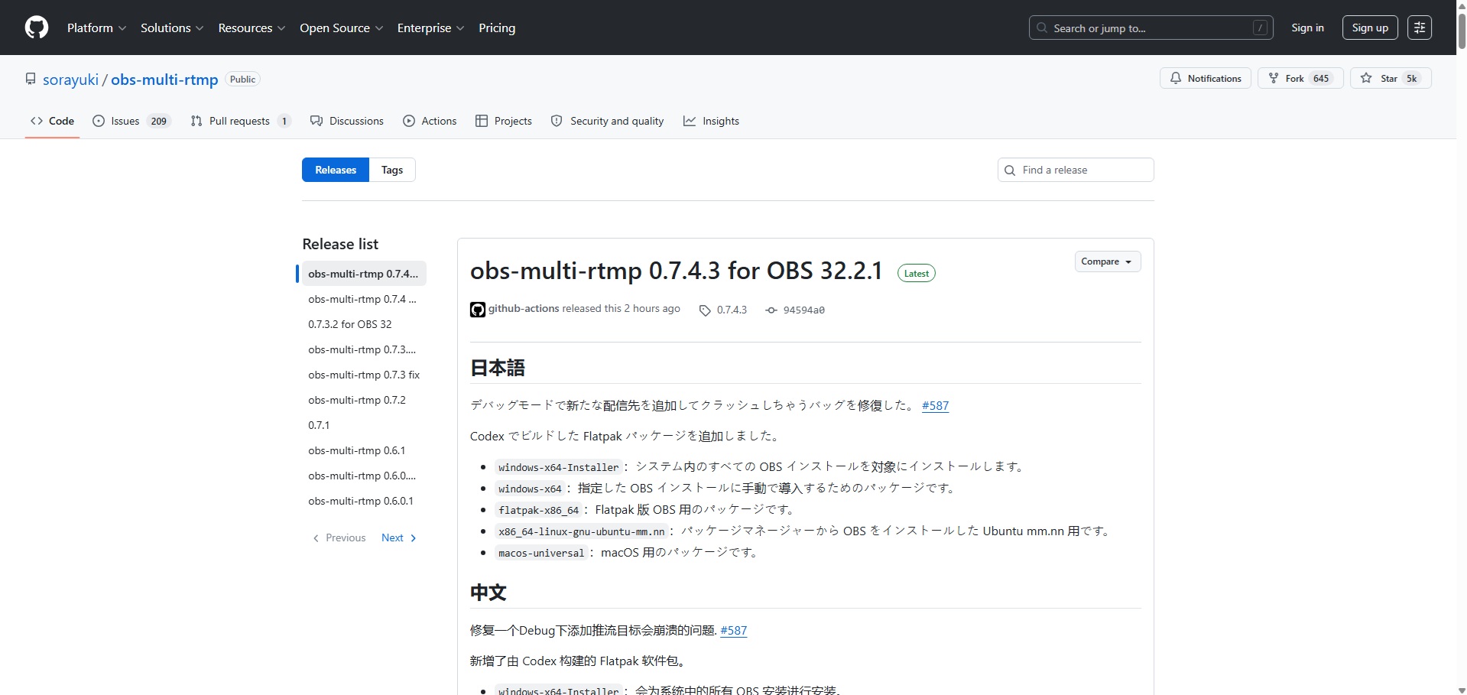Image resolution: width=1467 pixels, height=695 pixels.
Task: Click the Fork button
Action: click(x=1300, y=78)
